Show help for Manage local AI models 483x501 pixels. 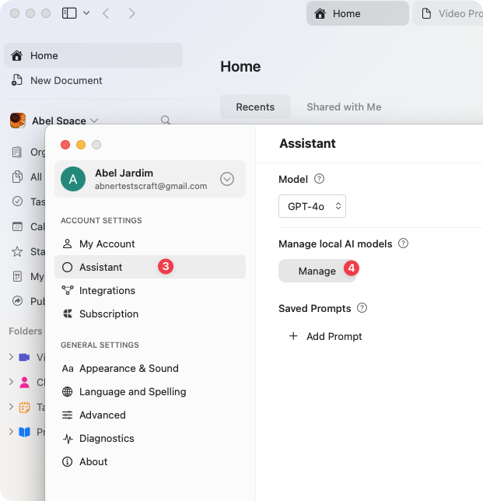(403, 243)
